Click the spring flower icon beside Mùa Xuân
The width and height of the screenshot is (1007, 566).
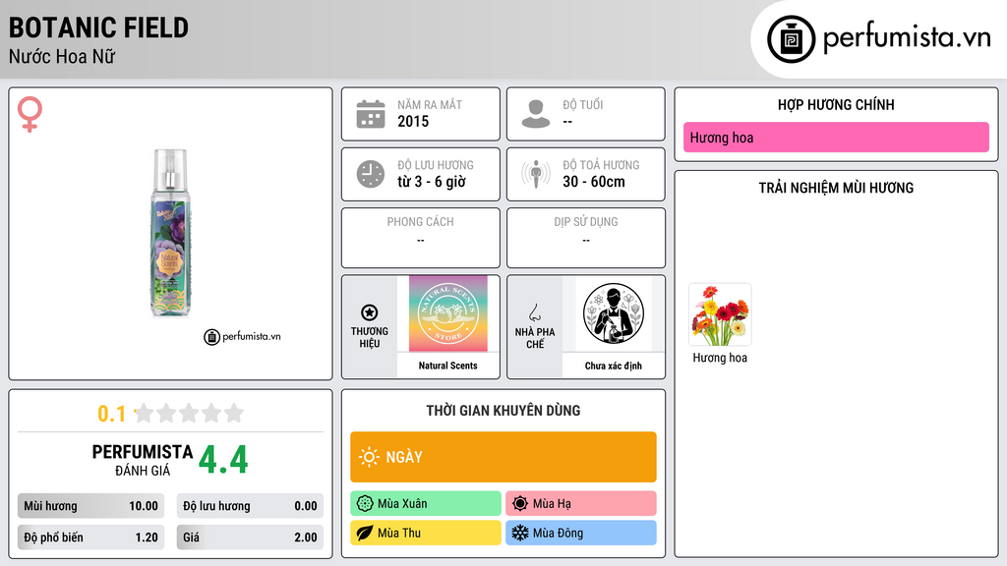tap(365, 504)
